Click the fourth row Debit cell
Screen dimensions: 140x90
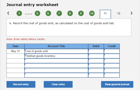click(96, 66)
